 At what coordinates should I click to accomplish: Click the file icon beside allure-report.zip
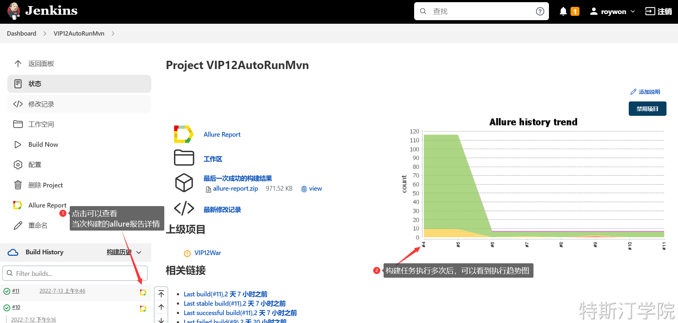(x=209, y=189)
